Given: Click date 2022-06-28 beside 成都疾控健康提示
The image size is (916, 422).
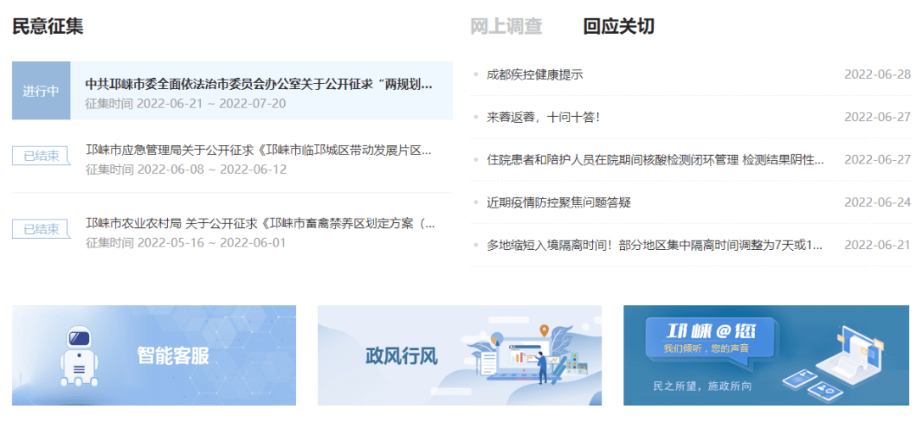Looking at the screenshot, I should (878, 75).
